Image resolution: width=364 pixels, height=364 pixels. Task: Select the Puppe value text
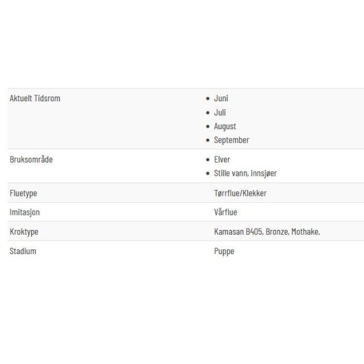click(224, 251)
